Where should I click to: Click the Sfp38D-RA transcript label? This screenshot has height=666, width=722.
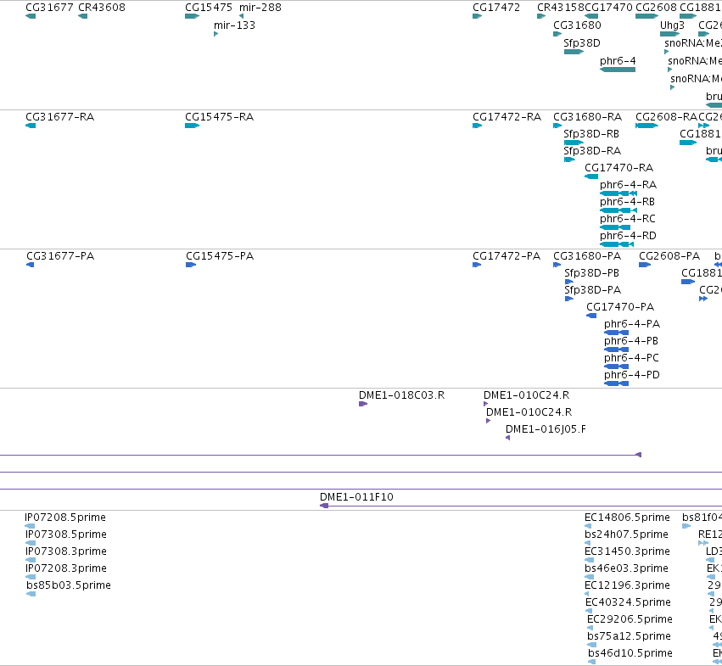tap(592, 151)
